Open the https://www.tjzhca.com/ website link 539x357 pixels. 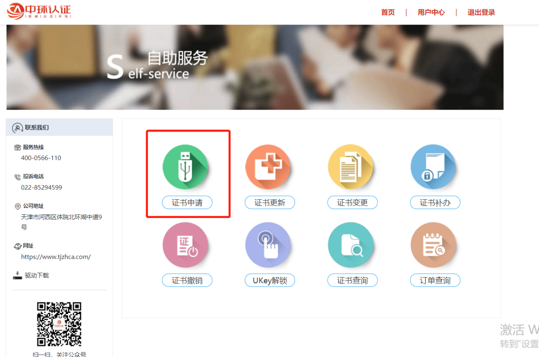[x=56, y=257]
